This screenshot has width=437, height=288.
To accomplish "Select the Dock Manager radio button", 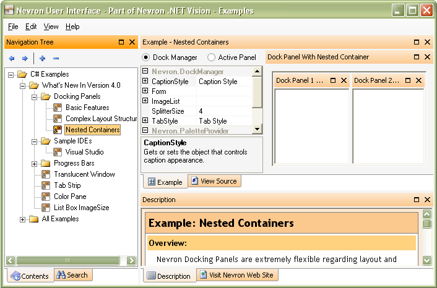I will point(145,57).
